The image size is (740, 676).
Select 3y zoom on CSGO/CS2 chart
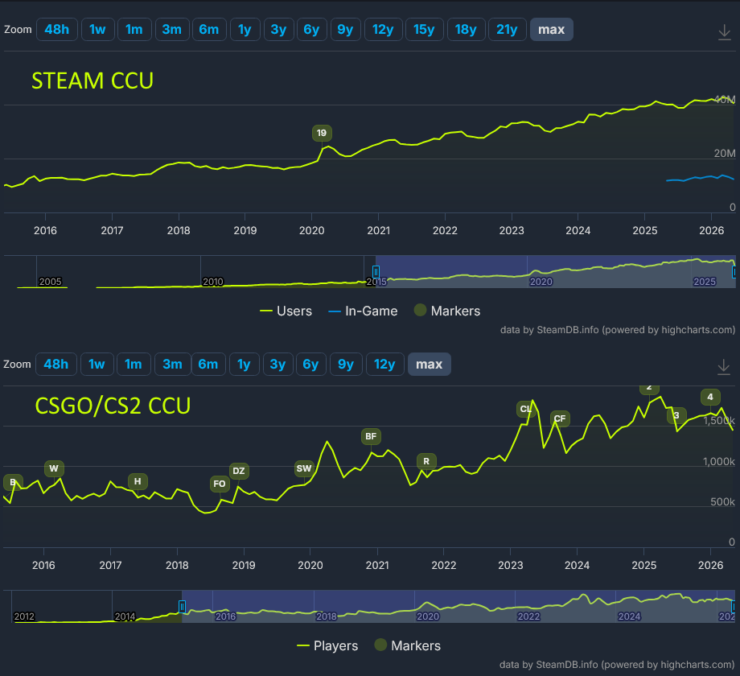pos(278,365)
